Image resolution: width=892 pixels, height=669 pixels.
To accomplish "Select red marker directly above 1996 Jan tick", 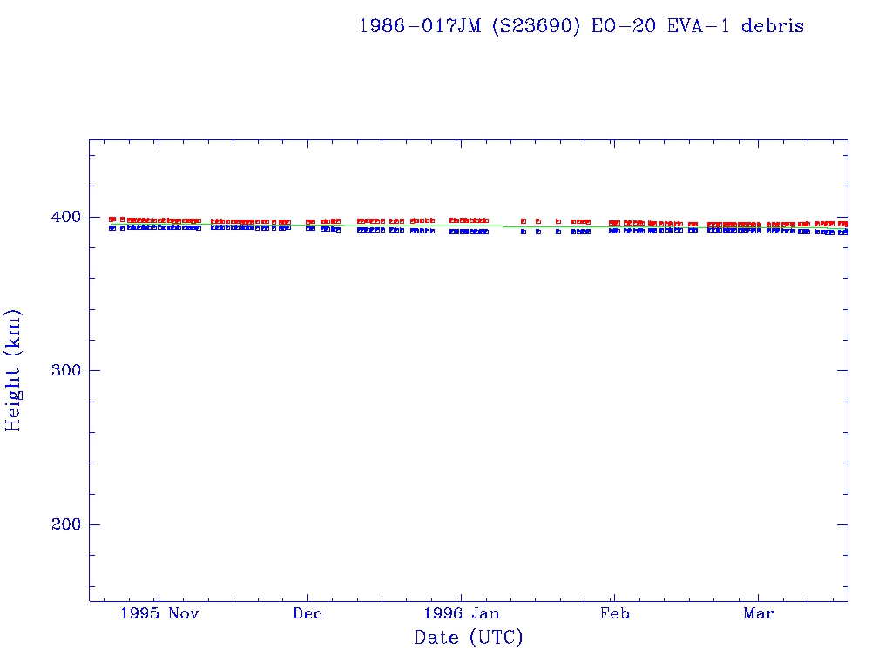I will point(462,220).
